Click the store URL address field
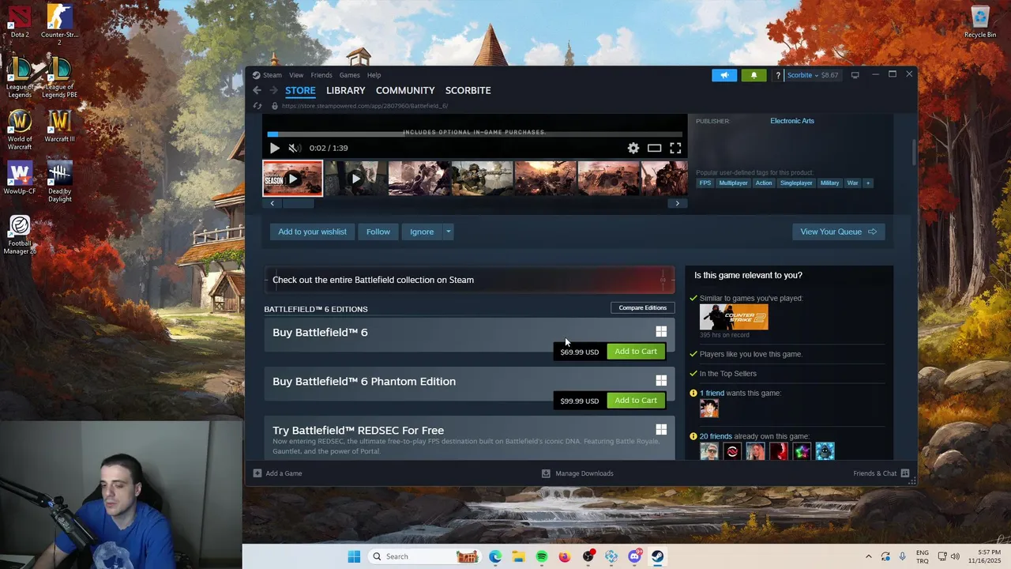 pyautogui.click(x=364, y=106)
